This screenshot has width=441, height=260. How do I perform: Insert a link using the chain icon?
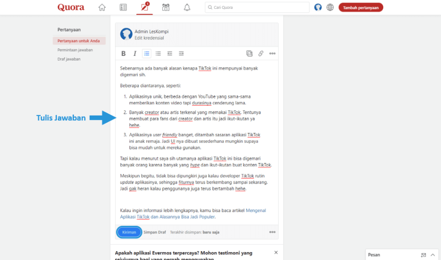(261, 53)
